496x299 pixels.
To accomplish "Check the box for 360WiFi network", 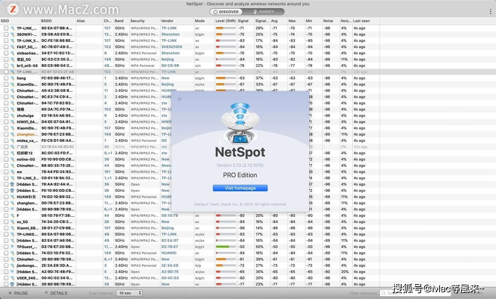I will [6, 34].
